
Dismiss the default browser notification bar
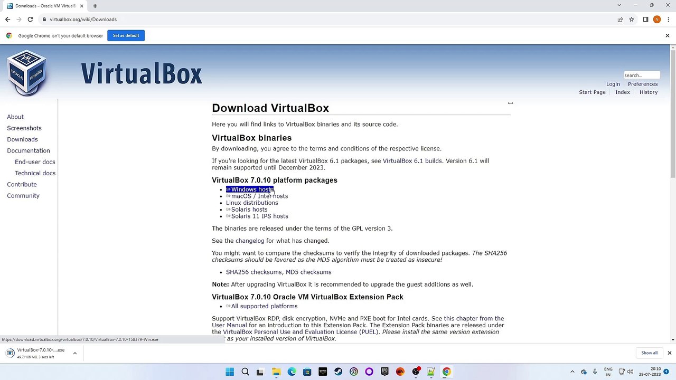667,35
